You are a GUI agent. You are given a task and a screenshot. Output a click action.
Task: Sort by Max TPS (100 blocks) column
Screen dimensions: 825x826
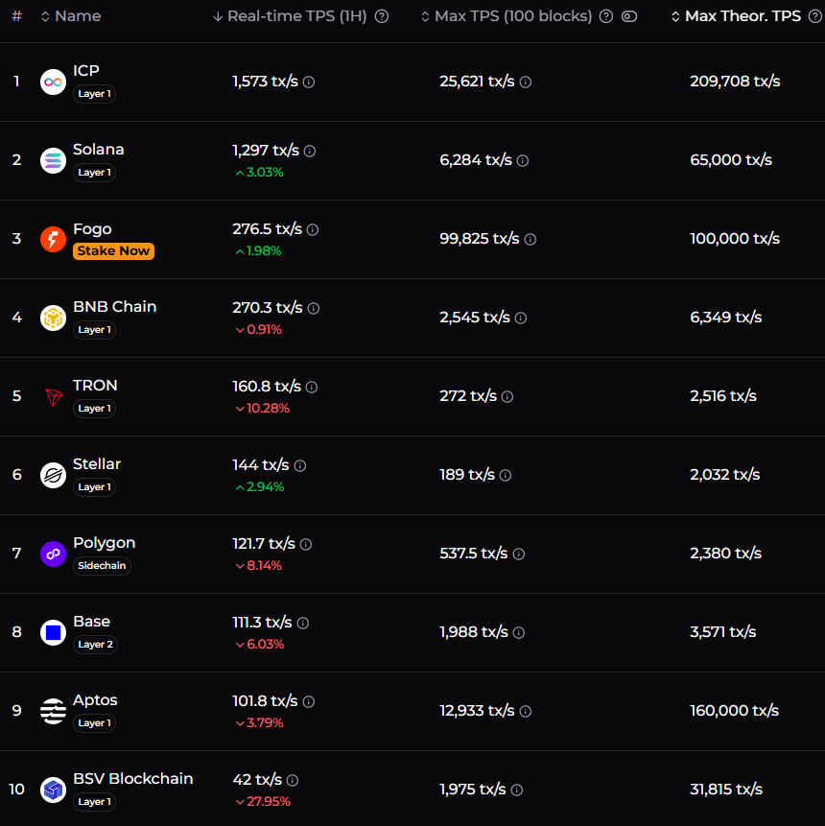coord(507,16)
